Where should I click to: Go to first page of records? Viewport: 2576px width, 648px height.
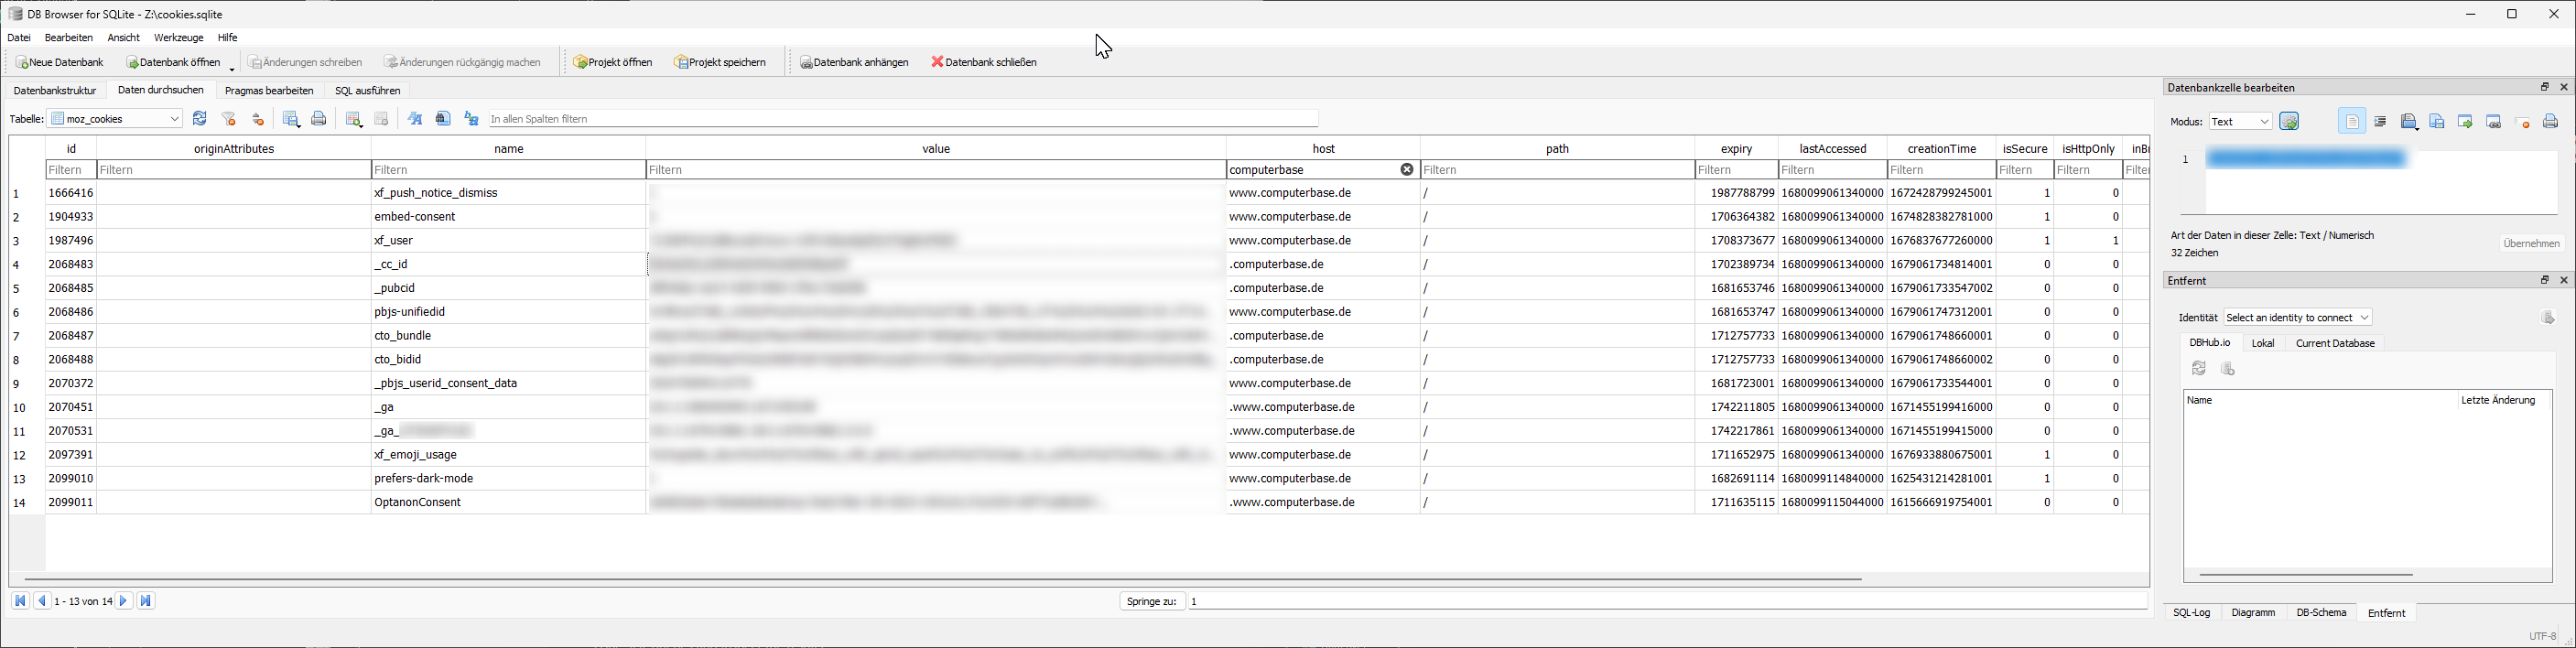point(20,601)
